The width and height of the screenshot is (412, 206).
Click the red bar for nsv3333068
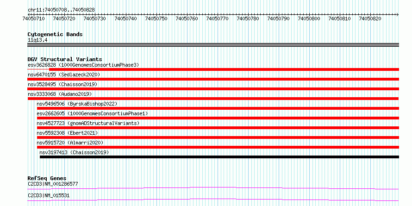213,99
